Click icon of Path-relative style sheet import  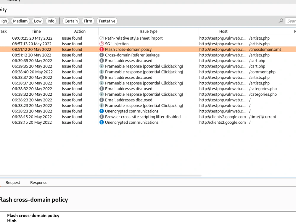tap(102, 38)
